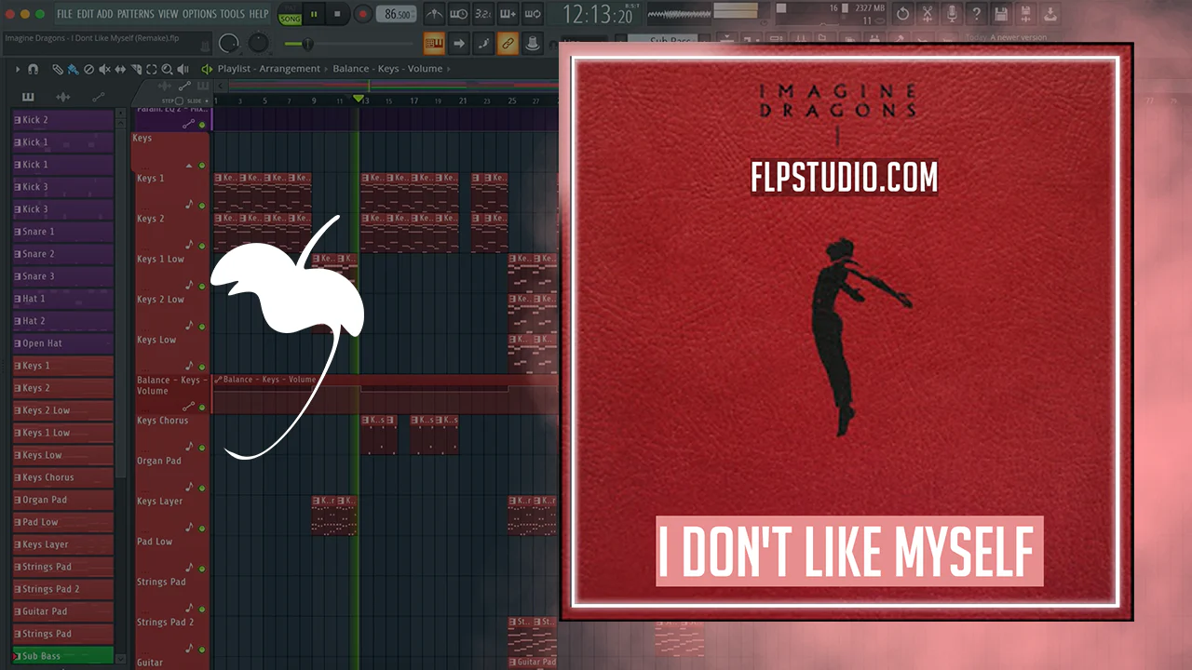Open the FILE menu

(x=64, y=14)
